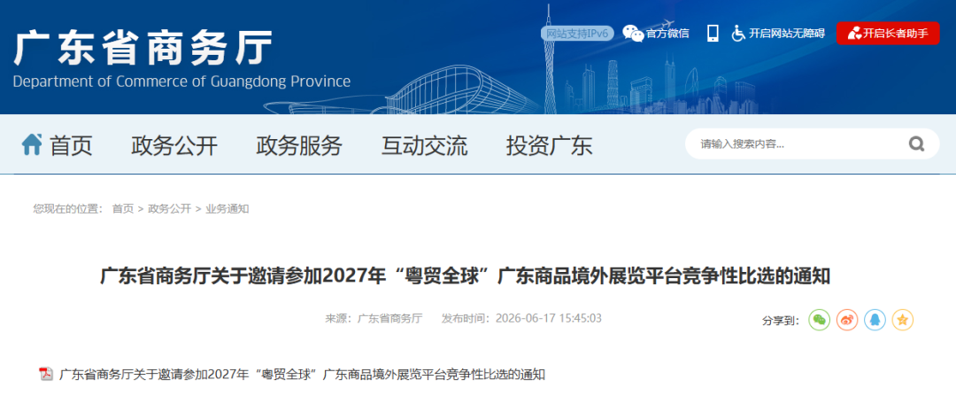Click breadcrumb link 业务通知
This screenshot has height=411, width=956.
227,209
